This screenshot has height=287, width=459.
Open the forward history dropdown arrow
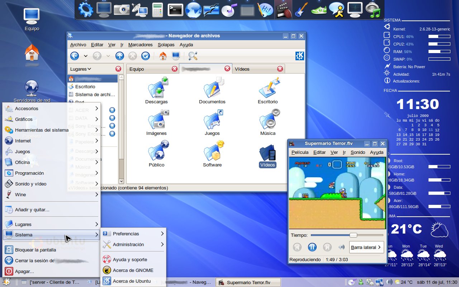[108, 56]
